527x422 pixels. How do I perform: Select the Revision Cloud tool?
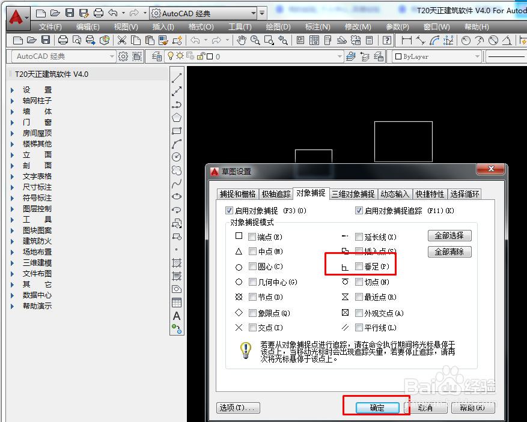pos(177,170)
